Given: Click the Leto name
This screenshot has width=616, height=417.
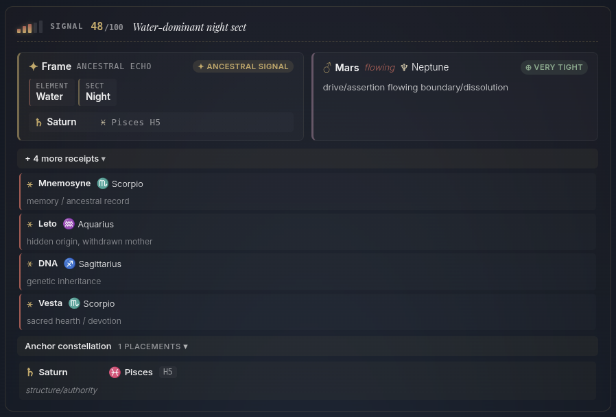Looking at the screenshot, I should 47,224.
